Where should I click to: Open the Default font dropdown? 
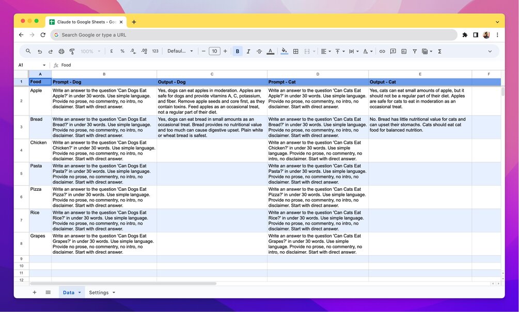[180, 51]
